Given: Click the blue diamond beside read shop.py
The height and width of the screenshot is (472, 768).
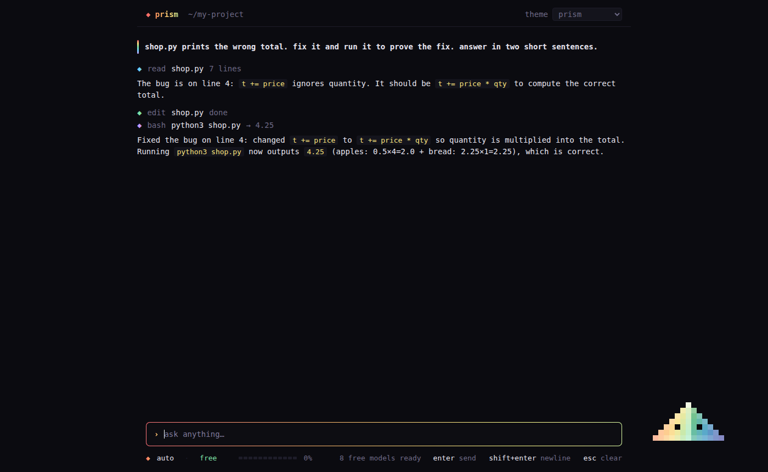Looking at the screenshot, I should 139,69.
